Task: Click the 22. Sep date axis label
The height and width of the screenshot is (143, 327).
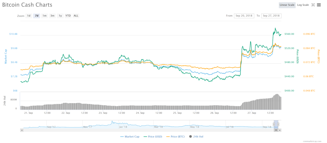Action: 66,113
